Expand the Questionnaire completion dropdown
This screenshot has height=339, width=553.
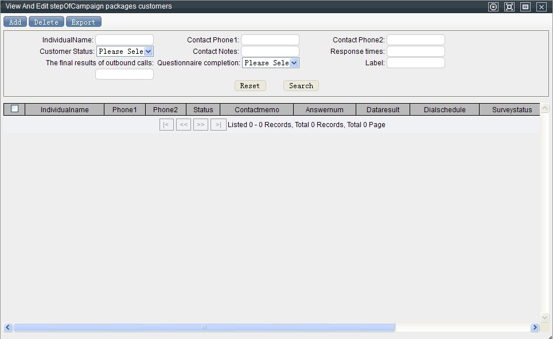[271, 63]
